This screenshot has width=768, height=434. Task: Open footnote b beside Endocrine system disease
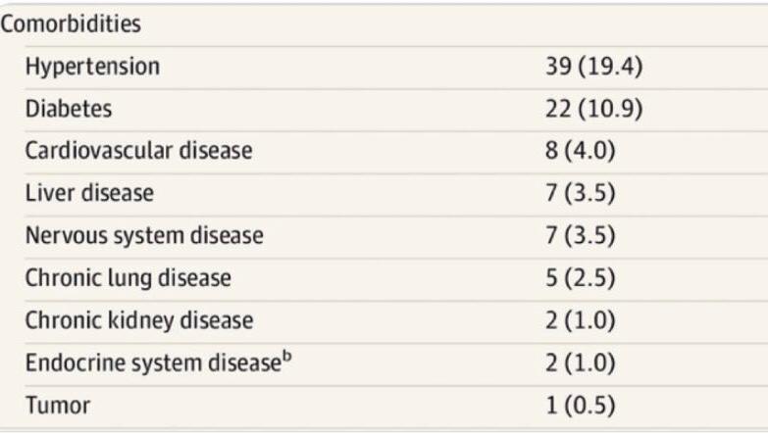tap(289, 357)
